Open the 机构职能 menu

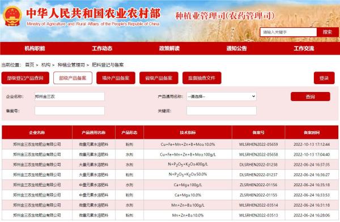tap(35, 48)
